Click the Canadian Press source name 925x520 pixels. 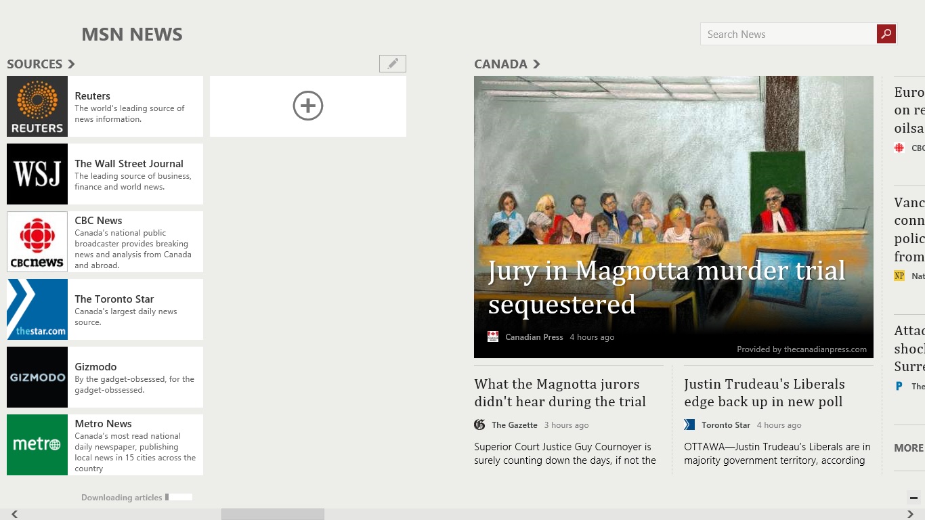tap(534, 337)
